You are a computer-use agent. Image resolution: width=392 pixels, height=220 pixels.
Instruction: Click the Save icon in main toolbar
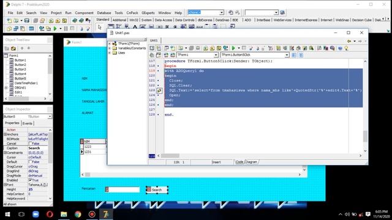coord(27,21)
